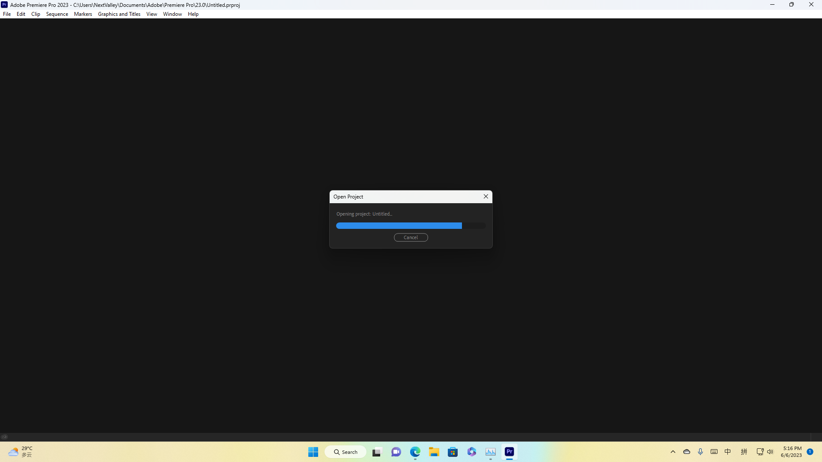The height and width of the screenshot is (462, 822).
Task: Expand the hidden system tray icons
Action: pos(673,452)
